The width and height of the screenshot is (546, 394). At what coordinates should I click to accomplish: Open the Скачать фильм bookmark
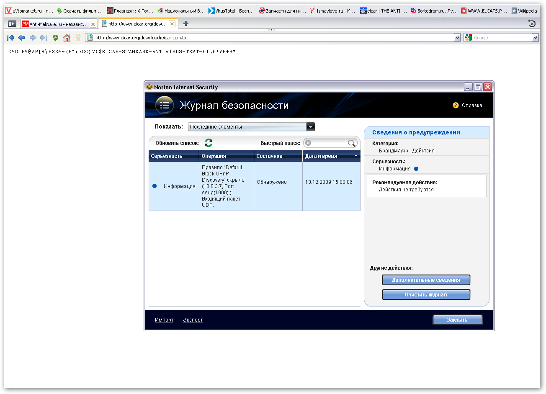pos(79,11)
